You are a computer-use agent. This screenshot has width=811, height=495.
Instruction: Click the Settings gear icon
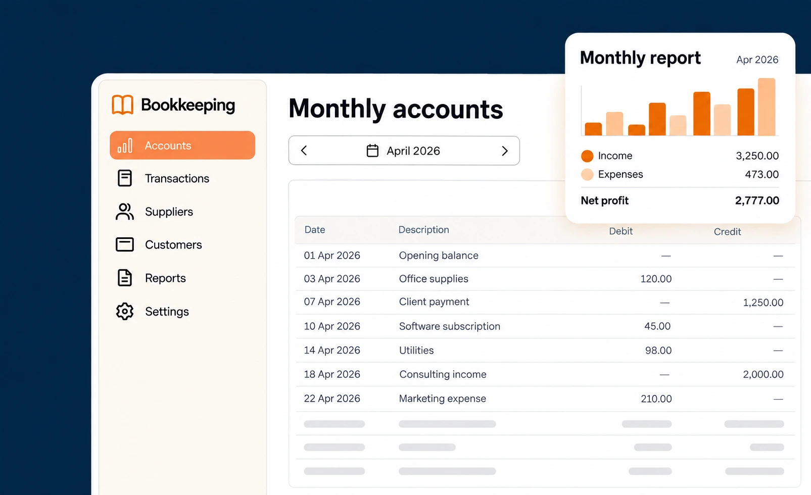125,312
